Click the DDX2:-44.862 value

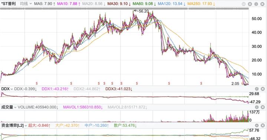87,89
